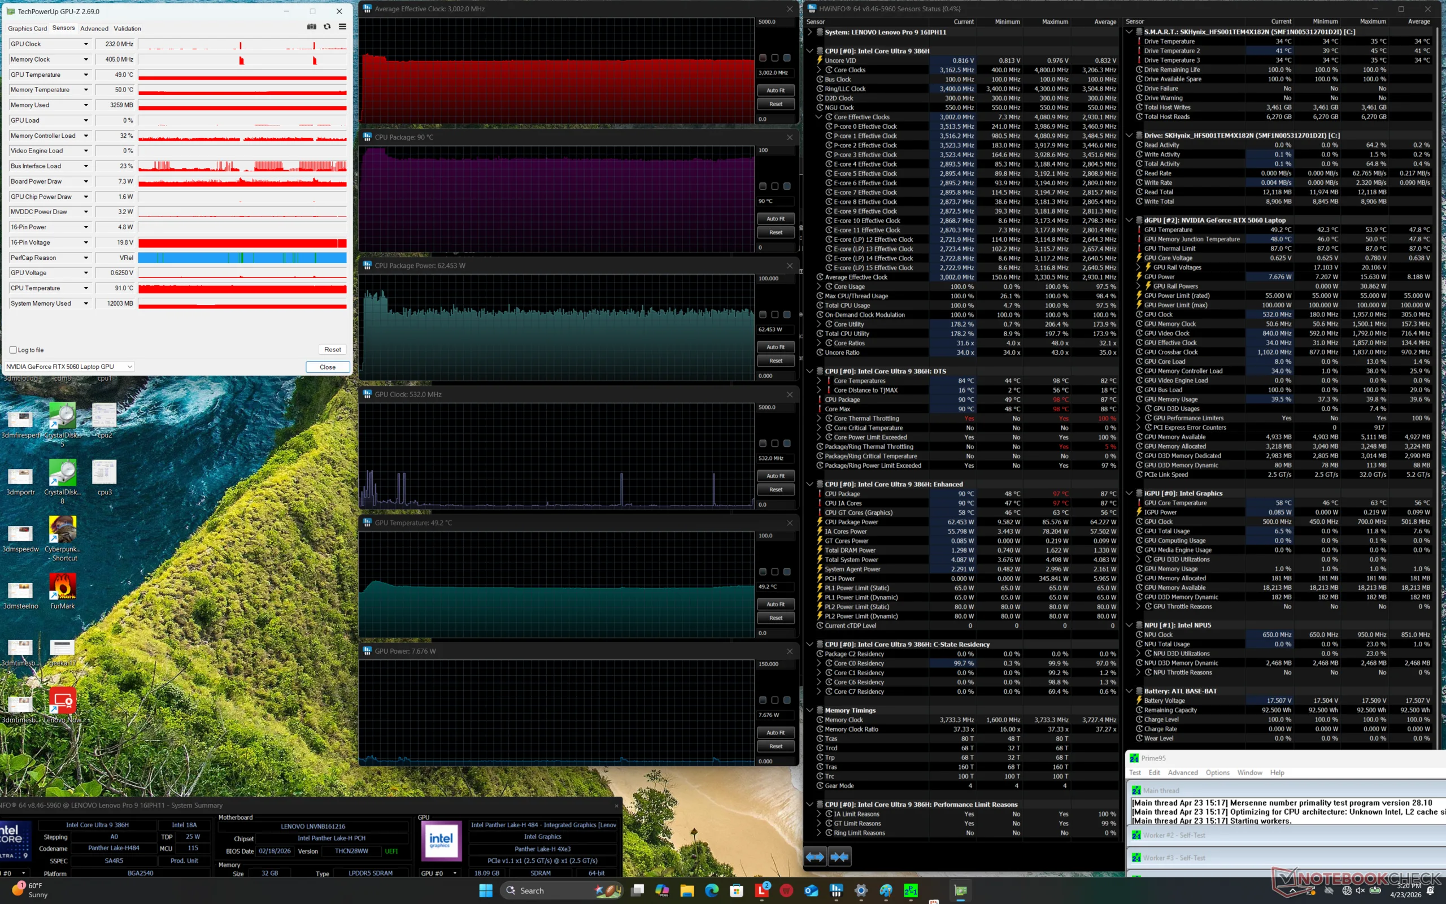Open Prime95 Options menu
The height and width of the screenshot is (904, 1446).
click(1217, 772)
